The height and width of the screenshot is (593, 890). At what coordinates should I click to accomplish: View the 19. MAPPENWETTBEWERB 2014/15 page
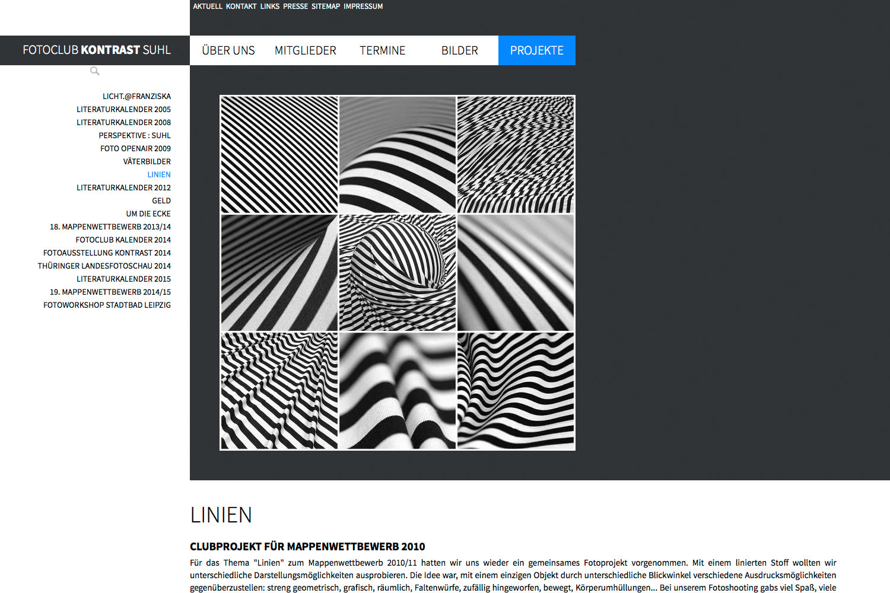[110, 292]
